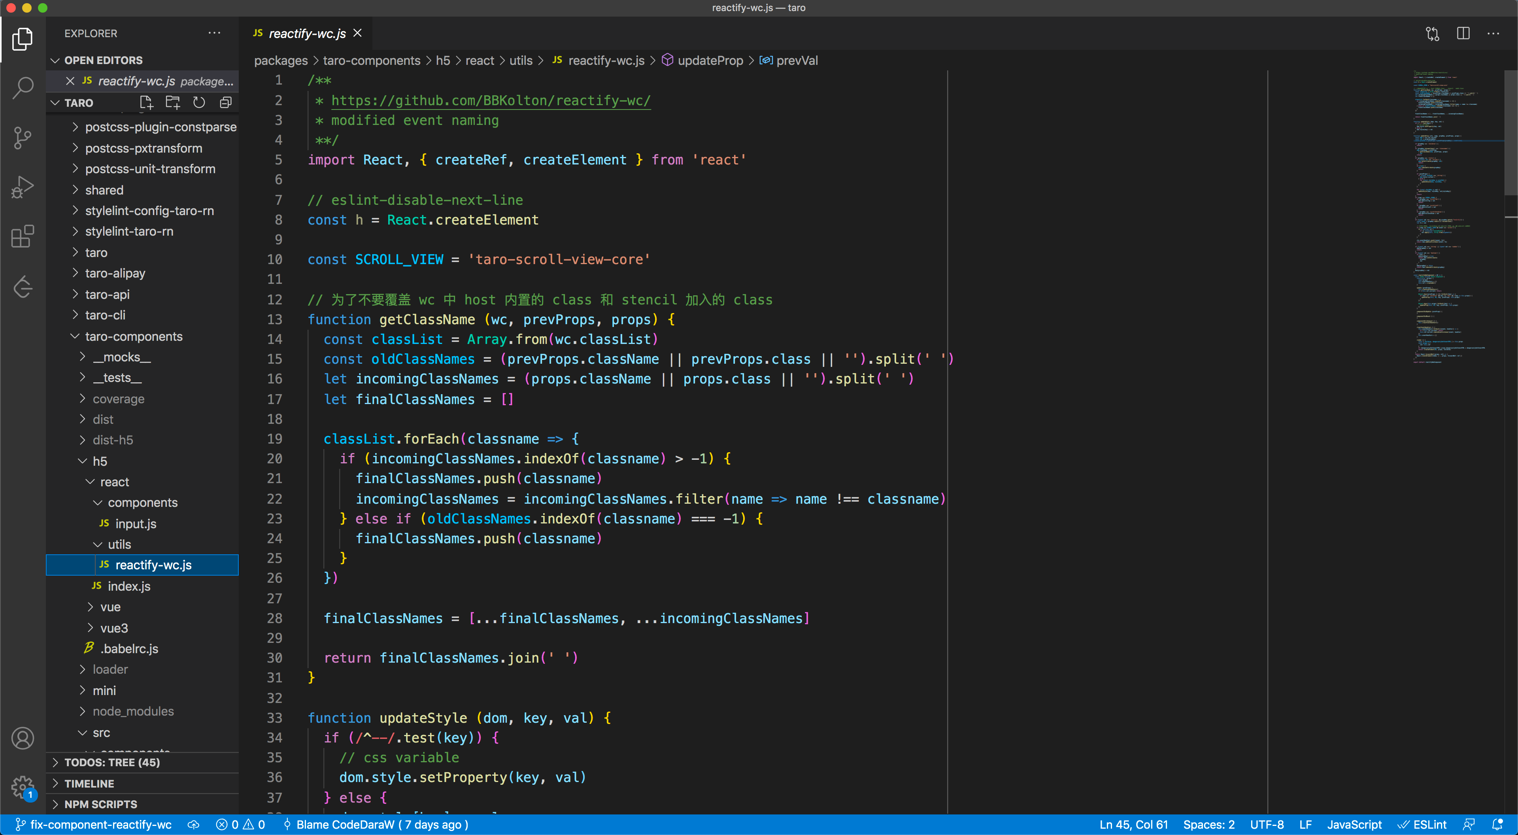The height and width of the screenshot is (835, 1518).
Task: Select the reactify-wc.js editor tab
Action: click(x=306, y=34)
